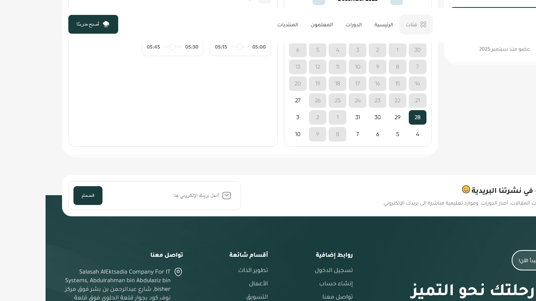Click the أصبح مدرسًا button
The image size is (536, 301).
93,24
